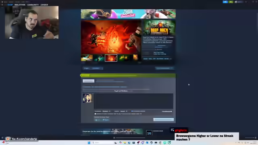Click the Ko-fi heart overlay icon
Screen dimensions: 258x145
(x=8, y=139)
